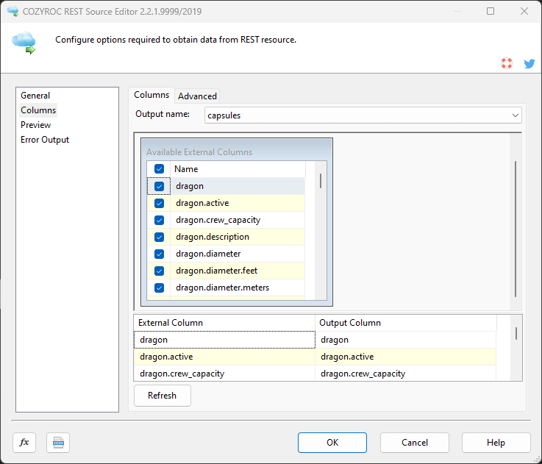
Task: Uncheck the dragon.diameter.feet checkbox
Action: tap(159, 271)
